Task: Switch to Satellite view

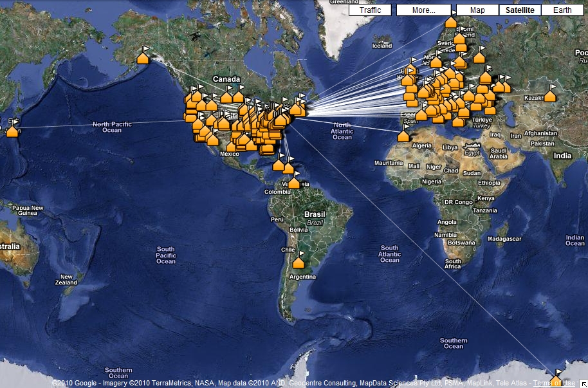Action: [x=520, y=10]
